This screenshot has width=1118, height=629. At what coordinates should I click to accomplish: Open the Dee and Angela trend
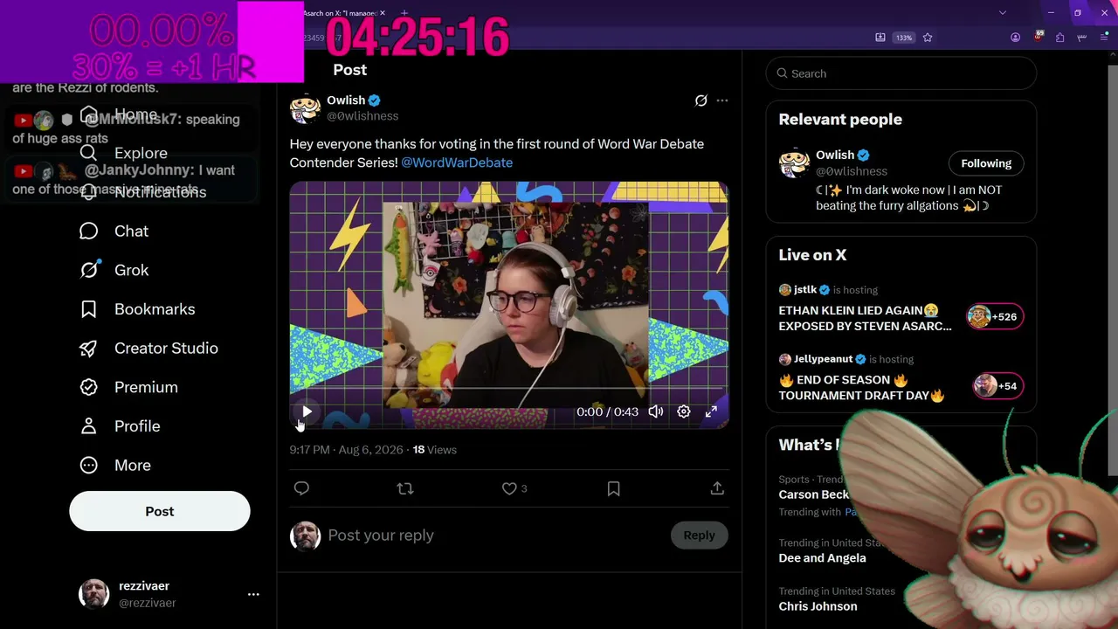tap(823, 558)
